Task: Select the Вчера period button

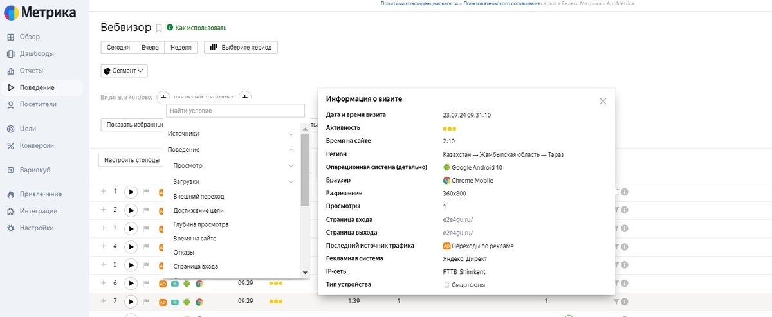Action: pyautogui.click(x=150, y=48)
